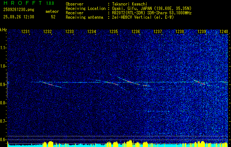231x147 pixels.
Task: Click the date stamp 25.09.26 12:30
Action: tap(19, 17)
